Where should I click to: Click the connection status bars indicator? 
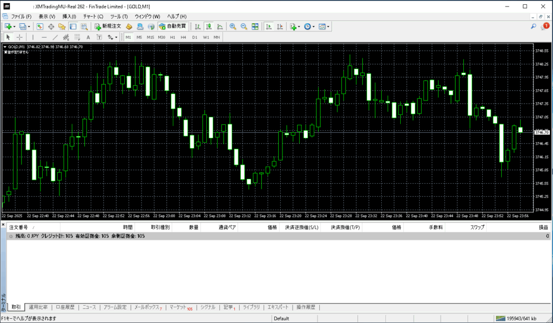tap(502, 318)
